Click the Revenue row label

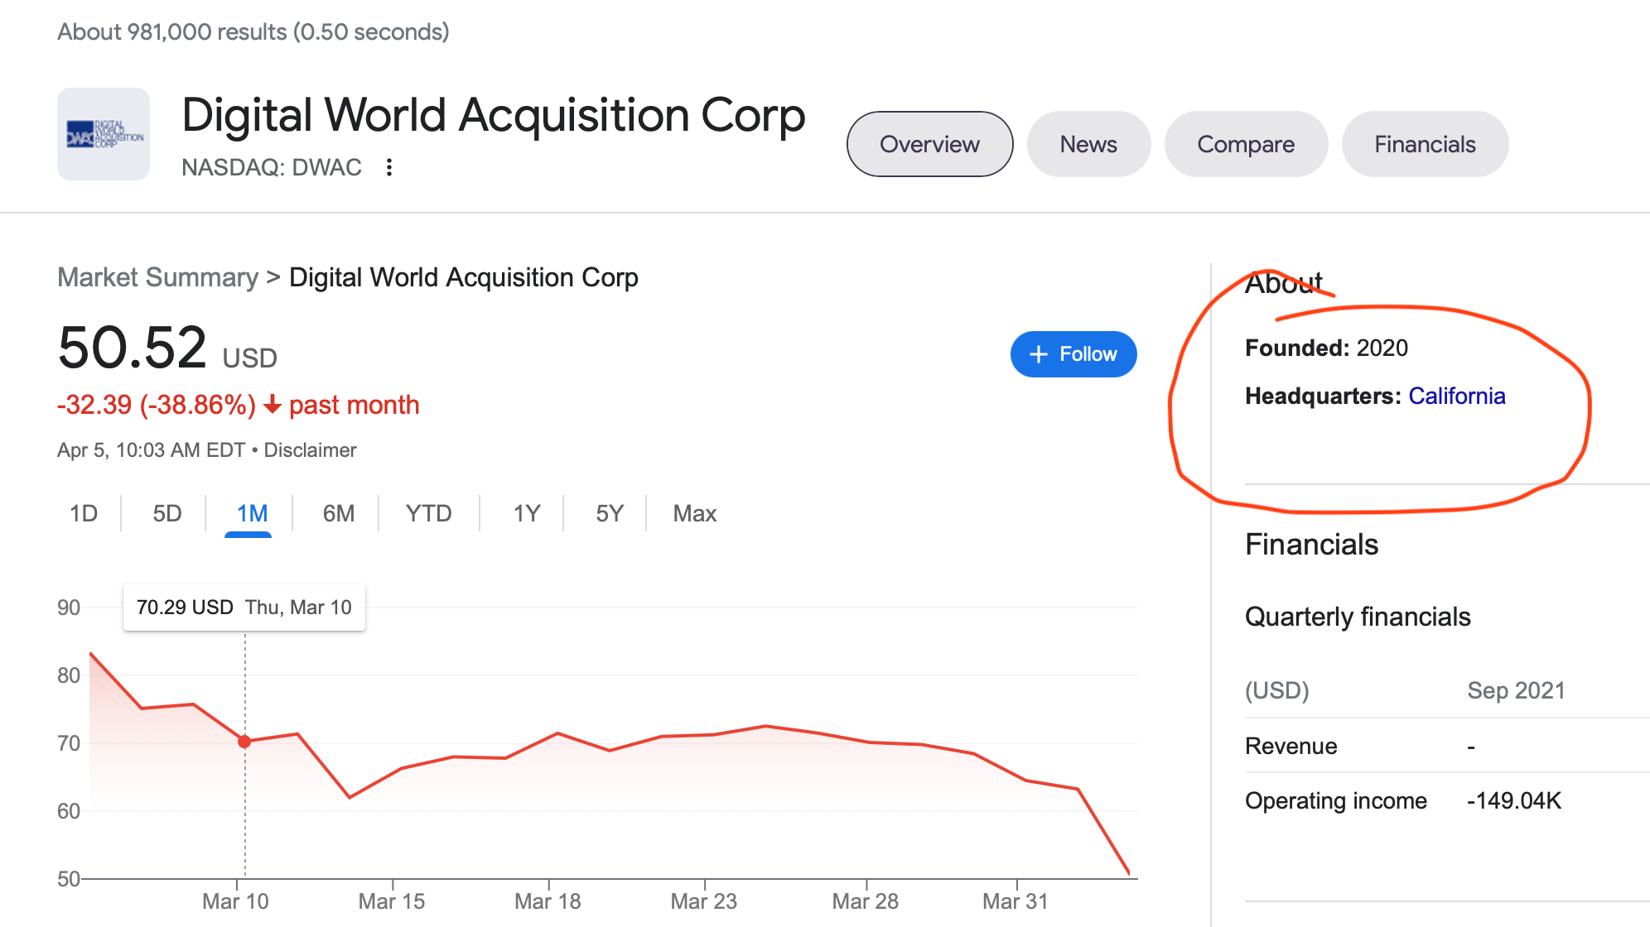pos(1291,746)
